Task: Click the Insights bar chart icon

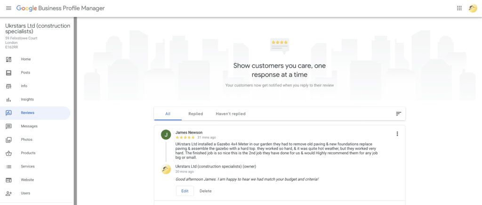Action: (x=8, y=100)
